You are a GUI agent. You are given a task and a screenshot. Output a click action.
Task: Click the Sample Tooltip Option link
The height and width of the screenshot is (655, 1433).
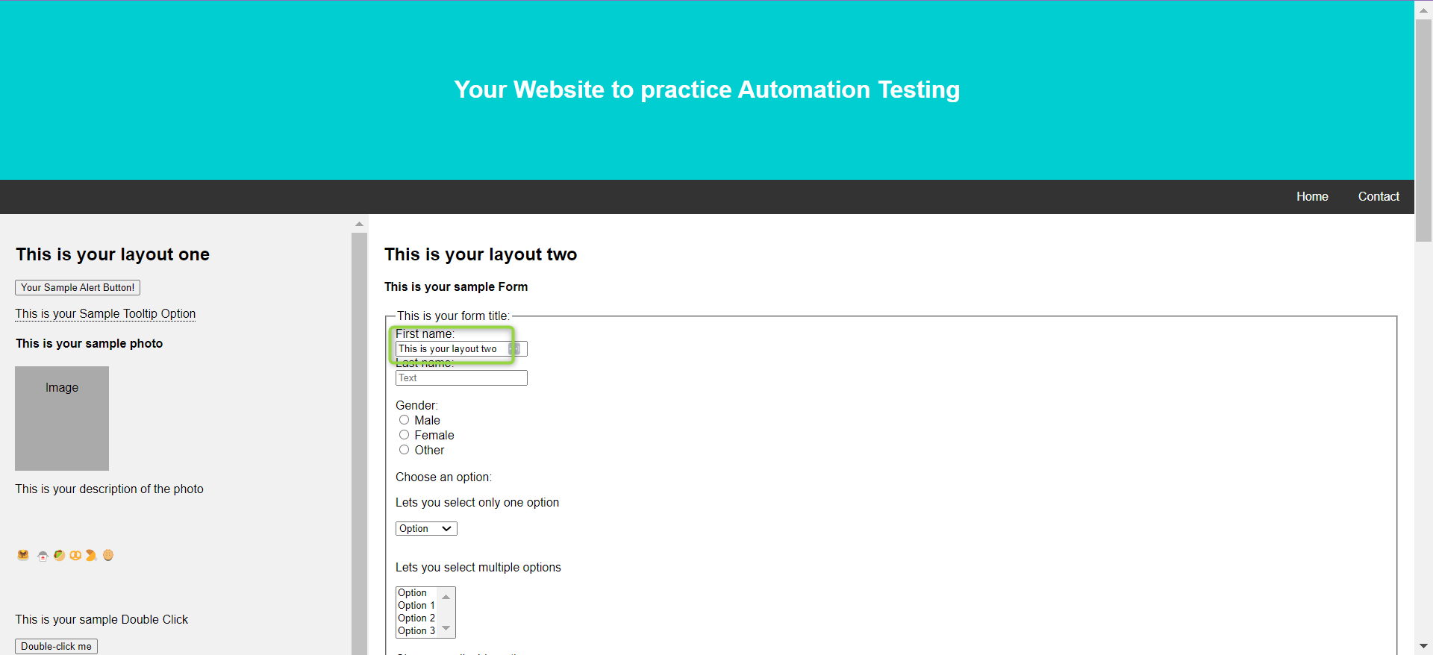coord(105,314)
